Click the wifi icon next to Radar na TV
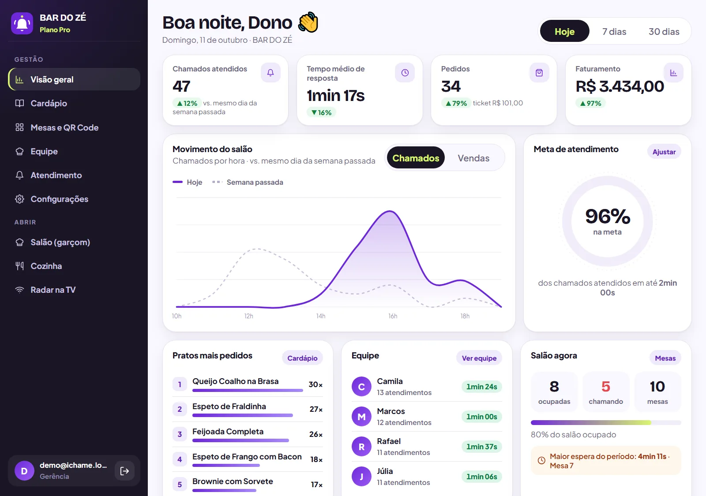706x496 pixels. [19, 290]
